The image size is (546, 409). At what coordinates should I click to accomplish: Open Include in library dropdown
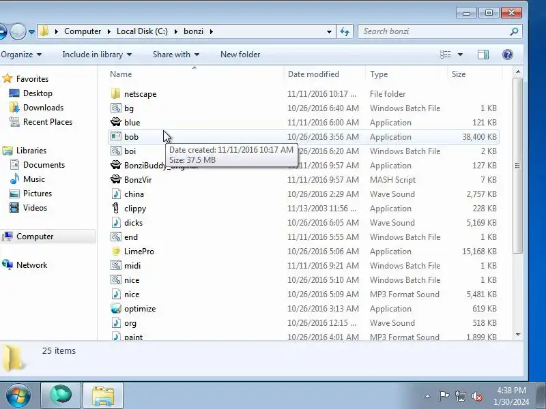pos(97,55)
